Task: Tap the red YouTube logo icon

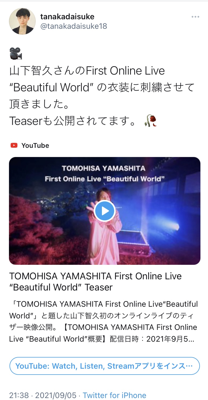Action: pyautogui.click(x=14, y=145)
